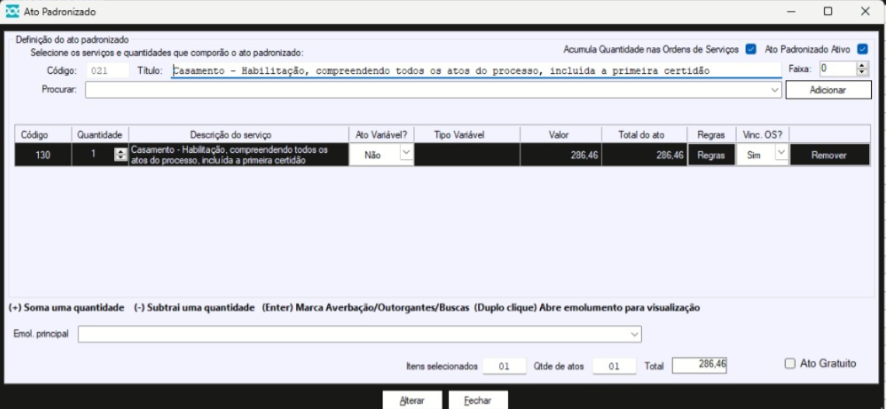This screenshot has height=409, width=886.
Task: Increase the Faixa spinner value
Action: [861, 65]
